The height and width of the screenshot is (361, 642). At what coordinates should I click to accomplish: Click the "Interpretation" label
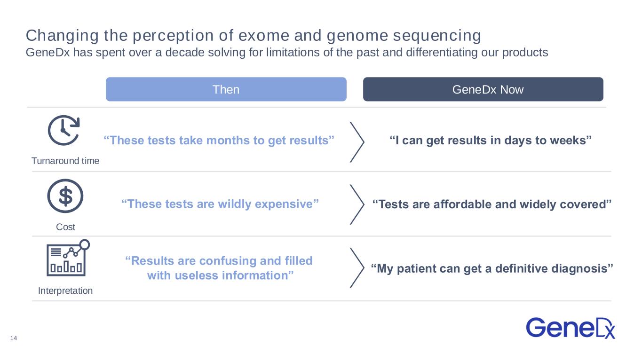65,290
